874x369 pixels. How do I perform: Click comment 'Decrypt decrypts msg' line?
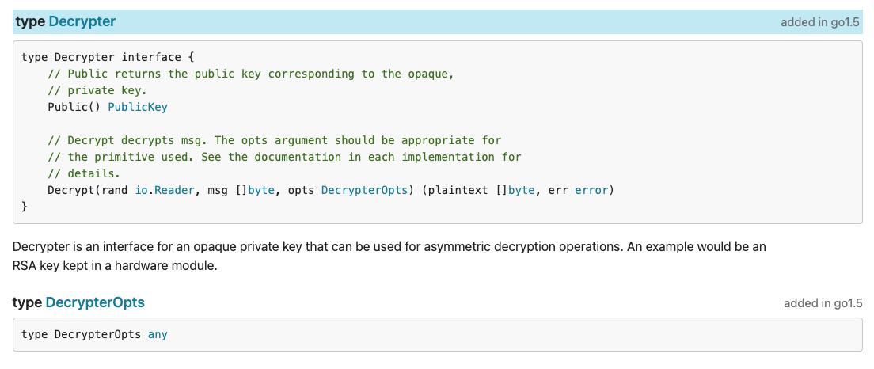coord(275,140)
